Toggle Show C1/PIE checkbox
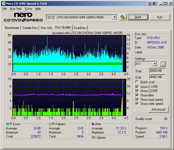The width and height of the screenshot is (174, 150). pos(137,87)
